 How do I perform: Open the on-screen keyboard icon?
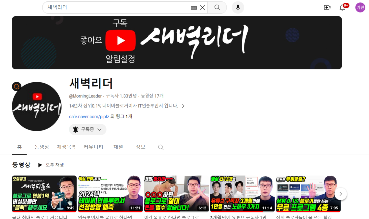coord(194,8)
